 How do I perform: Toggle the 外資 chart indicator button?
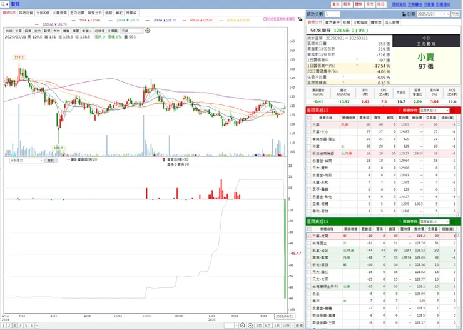[x=18, y=31]
